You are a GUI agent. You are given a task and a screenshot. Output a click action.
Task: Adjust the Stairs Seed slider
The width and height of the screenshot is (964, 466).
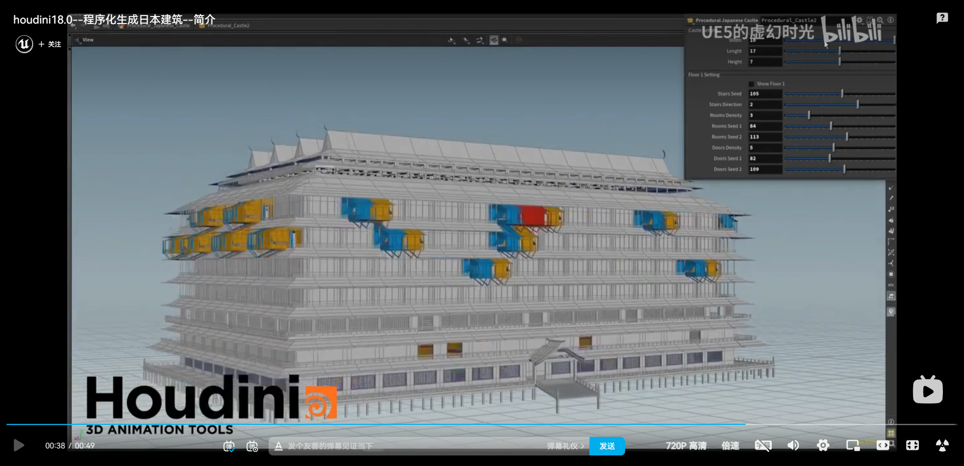(839, 94)
